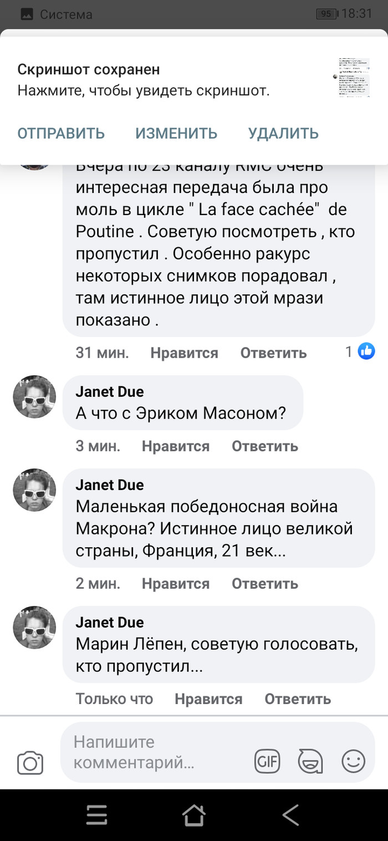
Task: Tap the camera icon in comment bar
Action: tap(30, 763)
